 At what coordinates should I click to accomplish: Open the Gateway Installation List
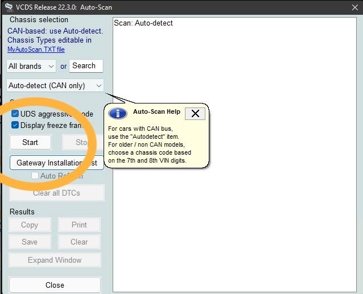(57, 163)
